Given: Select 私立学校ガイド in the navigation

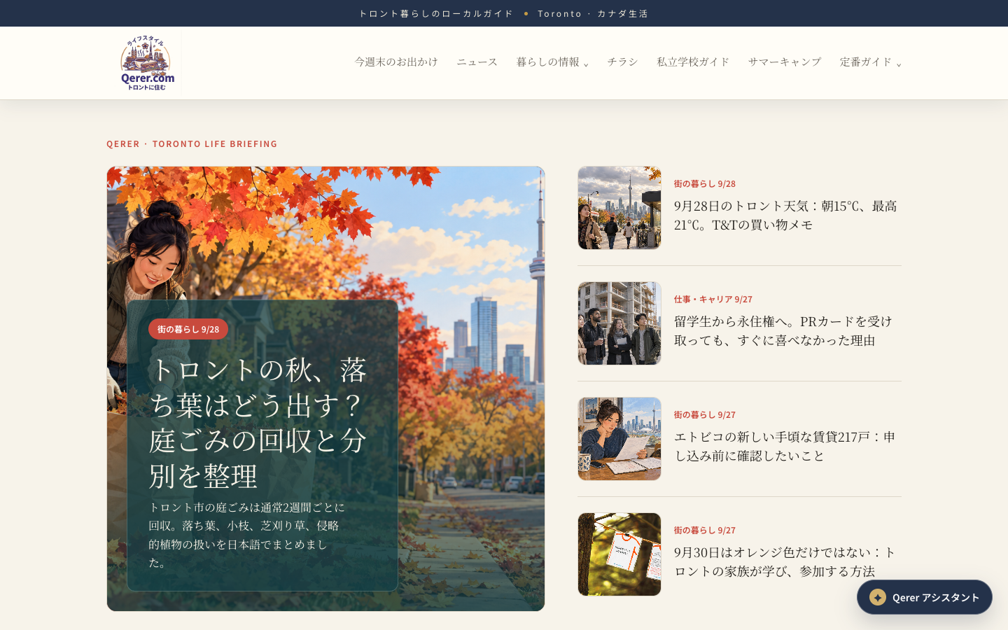Looking at the screenshot, I should click(693, 62).
